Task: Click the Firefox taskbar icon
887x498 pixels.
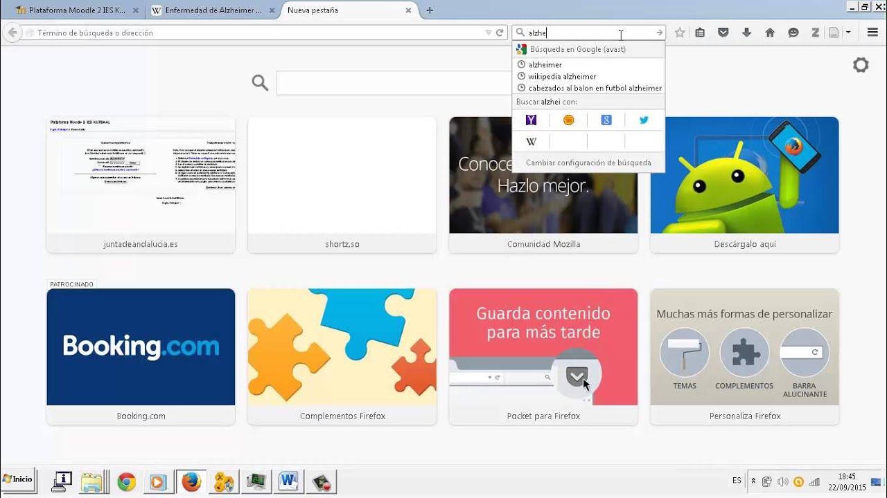Action: (191, 481)
